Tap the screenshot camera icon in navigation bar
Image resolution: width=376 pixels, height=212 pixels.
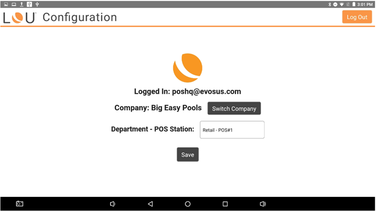tap(20, 204)
